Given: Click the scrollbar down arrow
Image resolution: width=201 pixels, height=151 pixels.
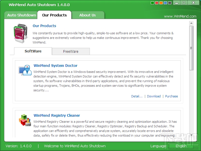Looking at the screenshot, I should (x=192, y=135).
